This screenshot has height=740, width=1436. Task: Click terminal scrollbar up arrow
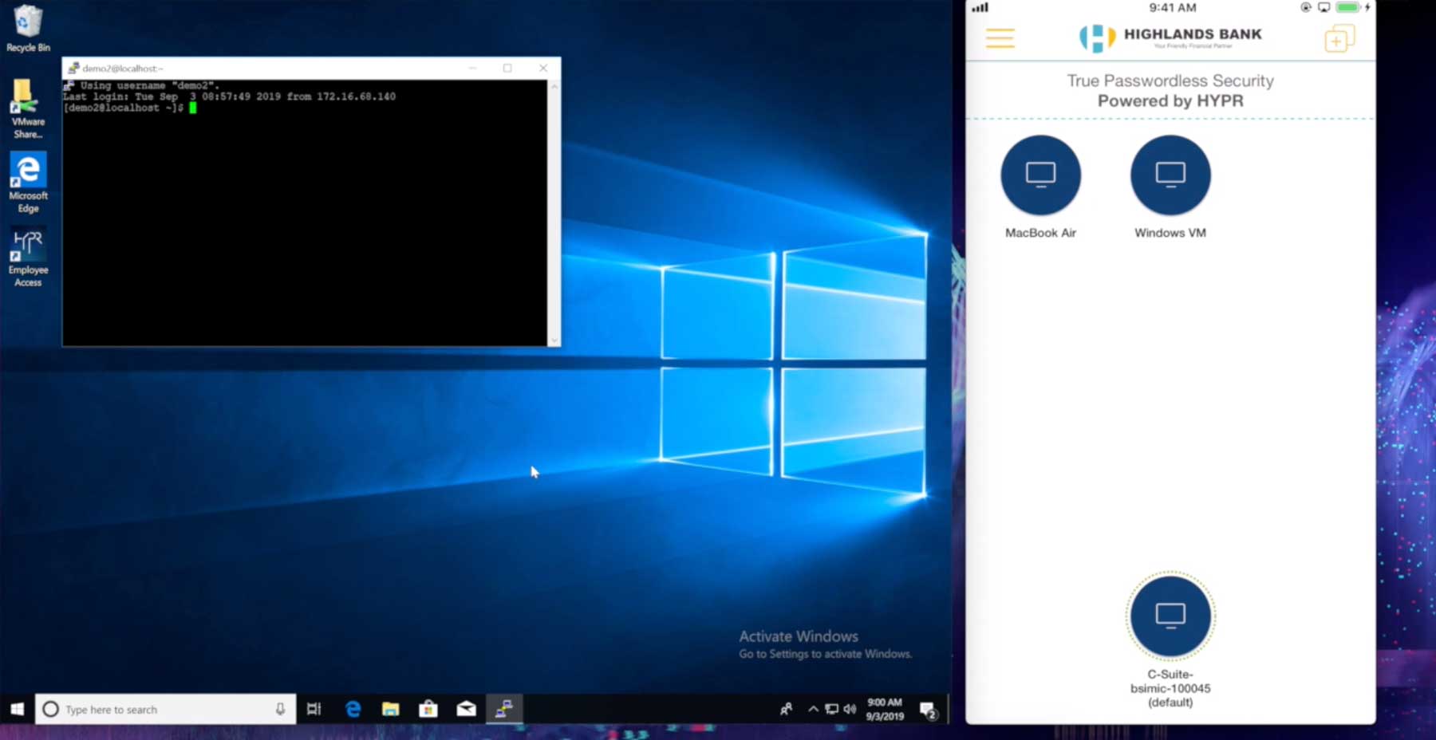tap(554, 85)
